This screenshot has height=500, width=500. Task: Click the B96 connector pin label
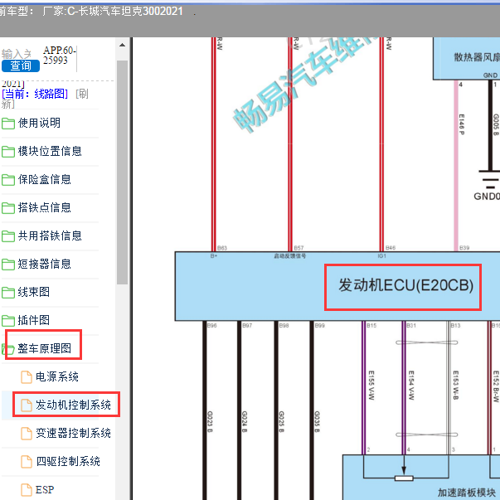click(211, 325)
